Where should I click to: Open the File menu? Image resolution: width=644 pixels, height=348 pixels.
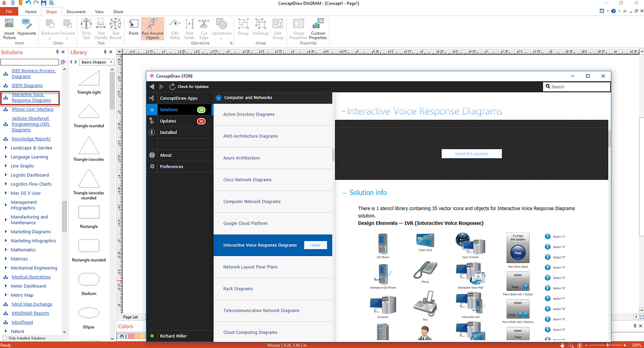click(x=9, y=12)
